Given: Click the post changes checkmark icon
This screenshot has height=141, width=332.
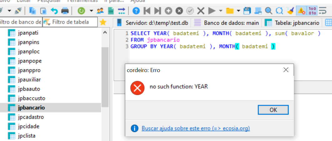Looking at the screenshot, I should (190, 11).
